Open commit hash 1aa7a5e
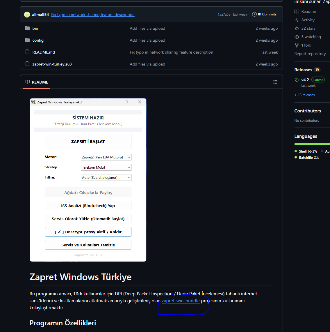 click(x=224, y=15)
